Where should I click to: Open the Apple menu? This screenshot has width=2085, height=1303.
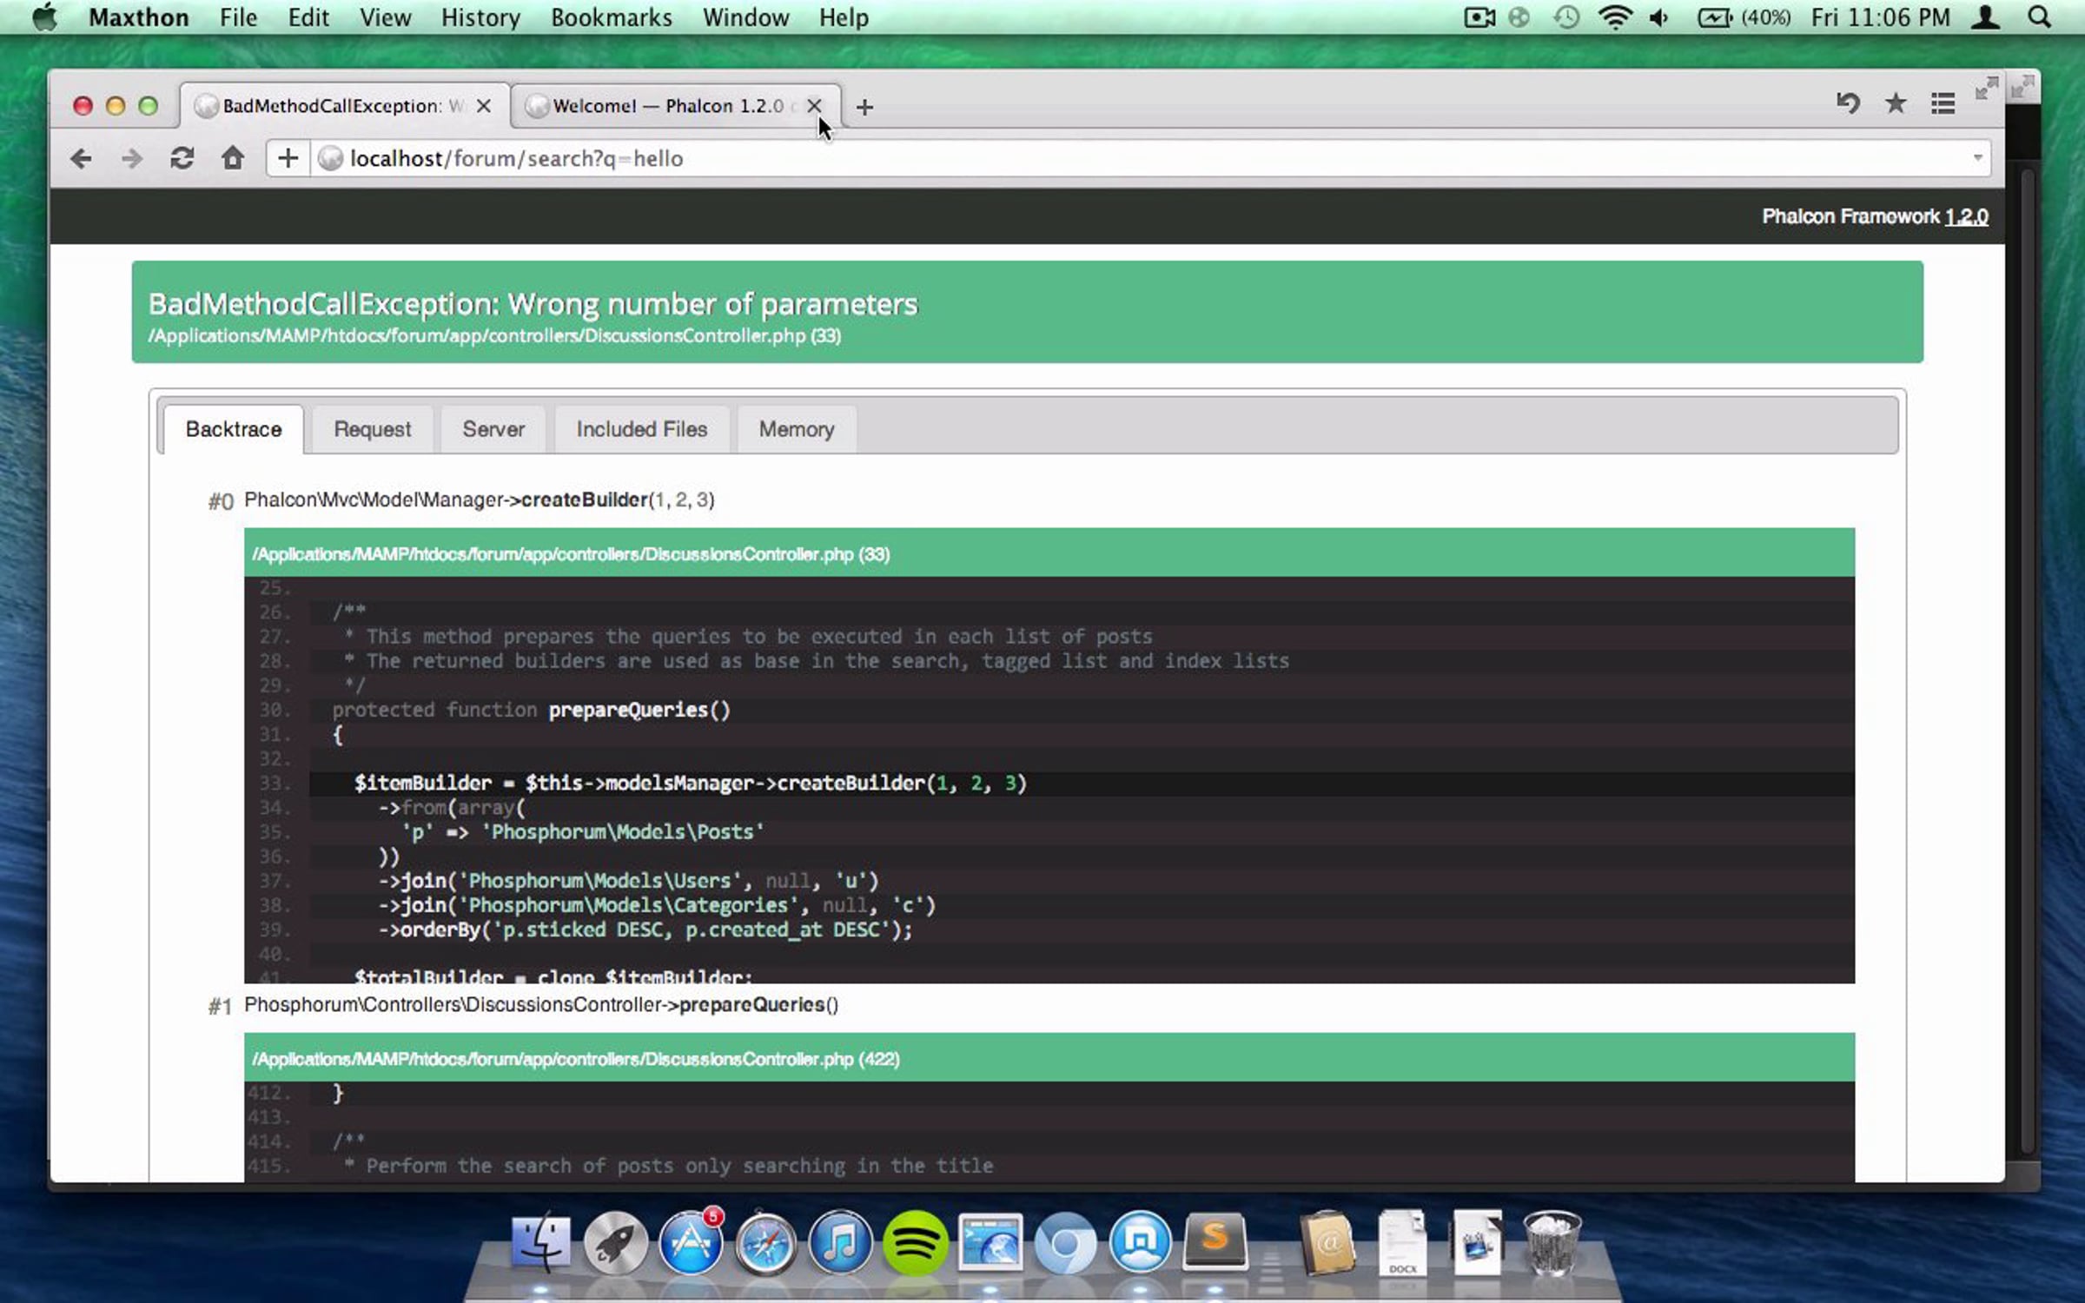coord(44,17)
